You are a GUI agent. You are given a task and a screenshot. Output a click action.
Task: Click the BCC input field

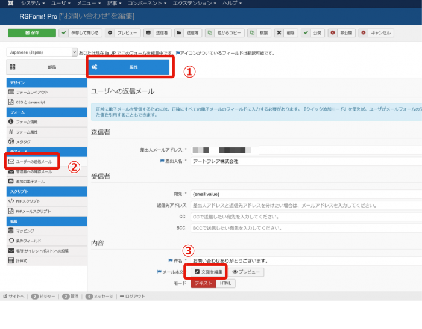(x=306, y=228)
